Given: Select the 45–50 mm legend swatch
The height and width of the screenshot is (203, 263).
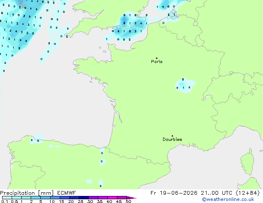Looking at the screenshot, I should tap(122, 198).
